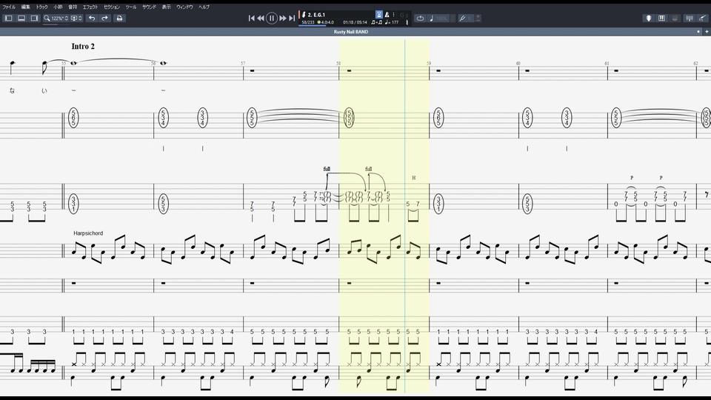This screenshot has height=400, width=711.
Task: Click the bar position 58/233 display
Action: click(x=308, y=22)
